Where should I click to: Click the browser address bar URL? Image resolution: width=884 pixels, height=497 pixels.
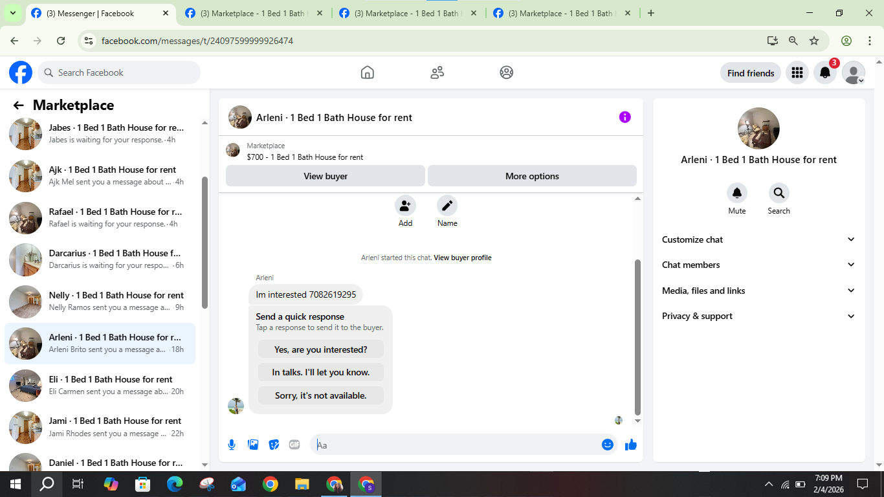pyautogui.click(x=197, y=41)
